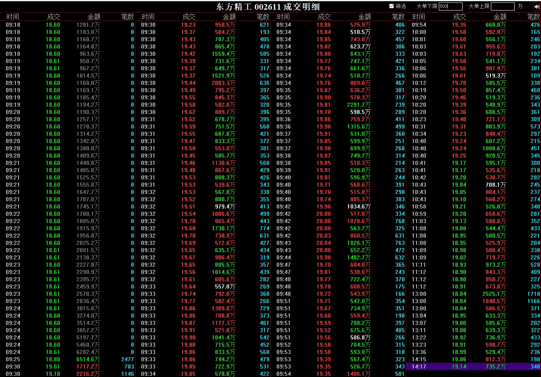This screenshot has width=541, height=377.
Task: Click the 973.2万 amount cell
Action: [x=496, y=265]
